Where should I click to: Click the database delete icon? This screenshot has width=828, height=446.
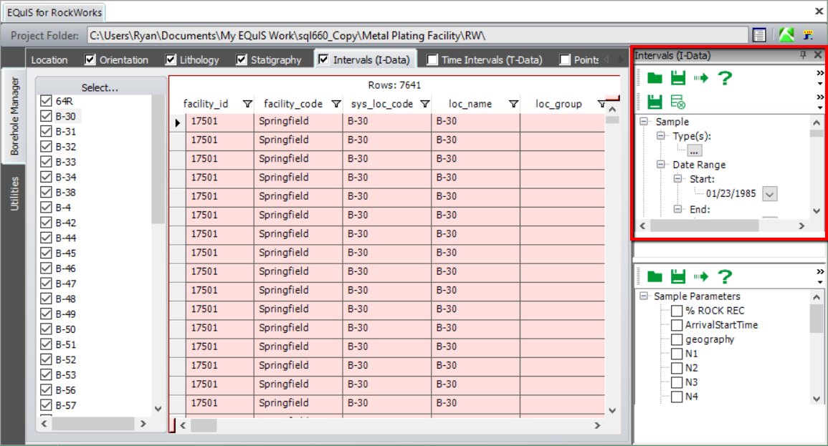pyautogui.click(x=678, y=101)
